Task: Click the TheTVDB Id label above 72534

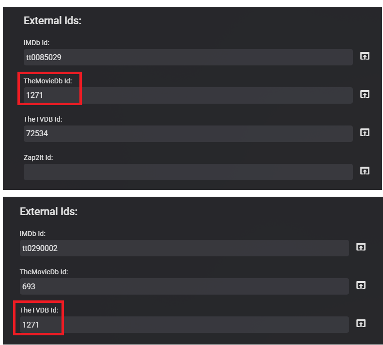Action: pos(43,119)
